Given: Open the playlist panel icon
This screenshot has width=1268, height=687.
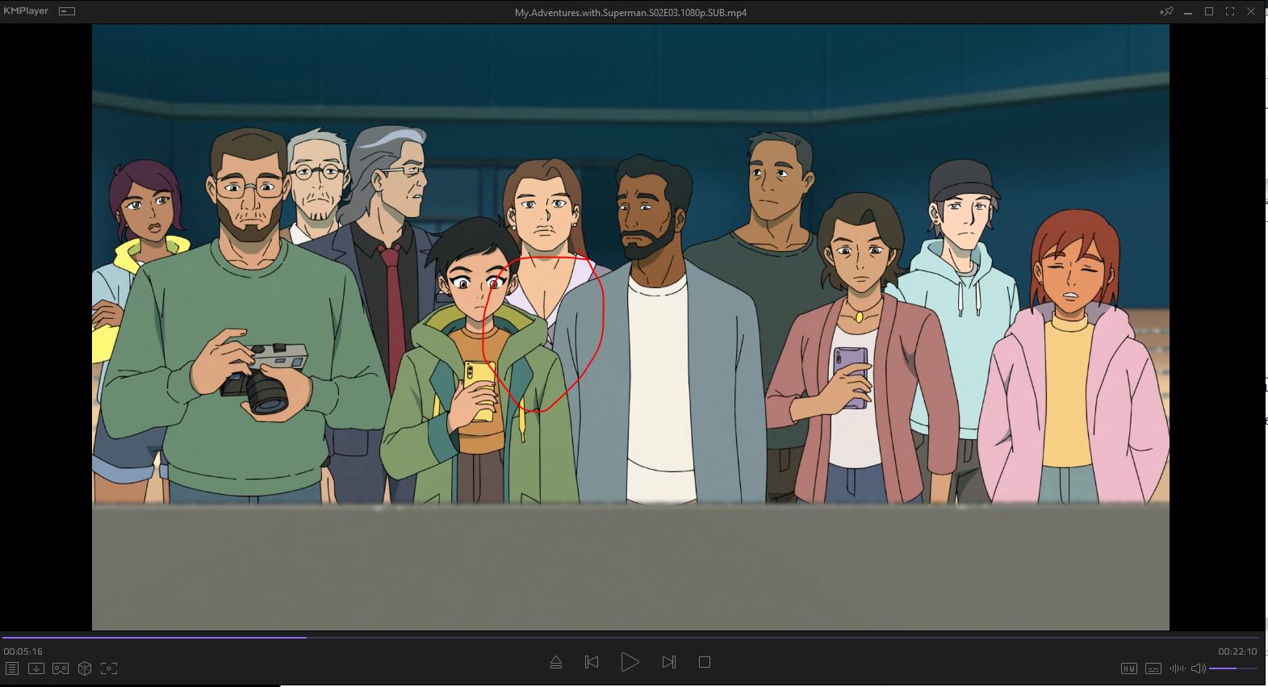Looking at the screenshot, I should click(x=12, y=668).
